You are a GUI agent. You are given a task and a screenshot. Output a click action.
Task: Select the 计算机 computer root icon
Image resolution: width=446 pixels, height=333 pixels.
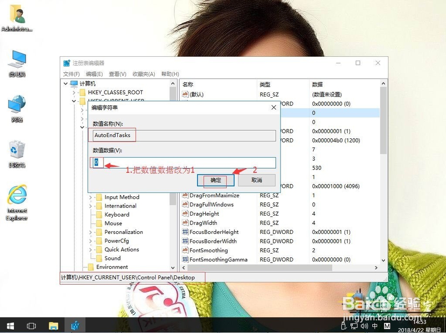point(74,83)
